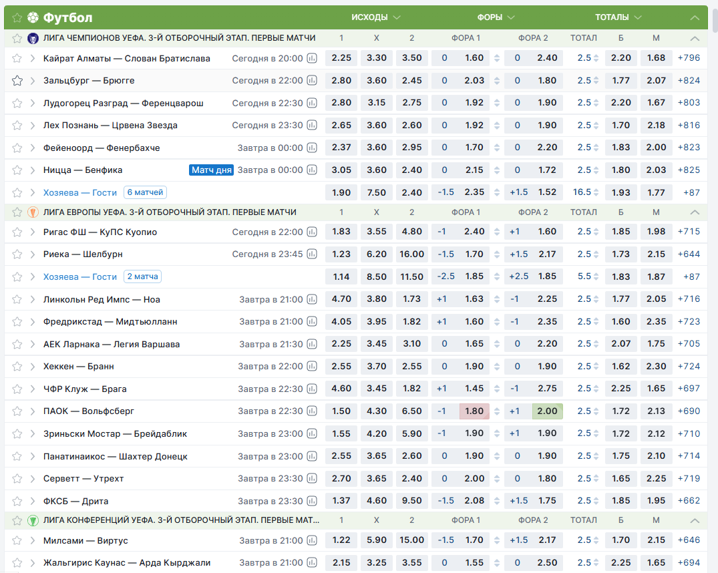
Task: Collapse the Лига Европы УЕФА league
Action: (x=695, y=212)
